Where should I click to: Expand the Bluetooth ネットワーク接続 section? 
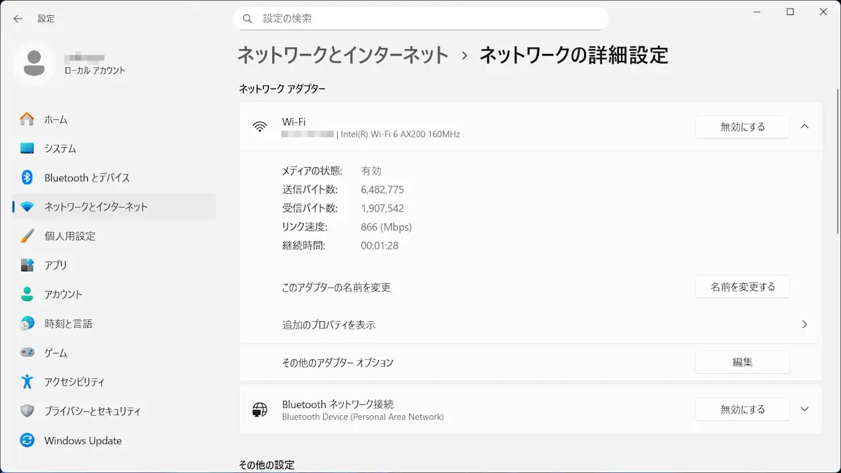(805, 409)
